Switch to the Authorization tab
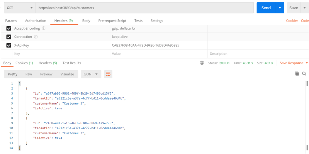 36,21
